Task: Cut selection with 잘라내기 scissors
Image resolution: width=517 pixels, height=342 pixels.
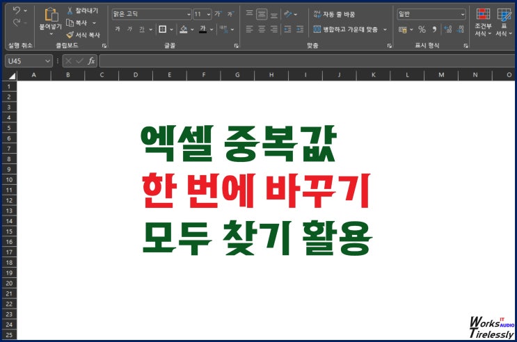Action: tap(82, 11)
